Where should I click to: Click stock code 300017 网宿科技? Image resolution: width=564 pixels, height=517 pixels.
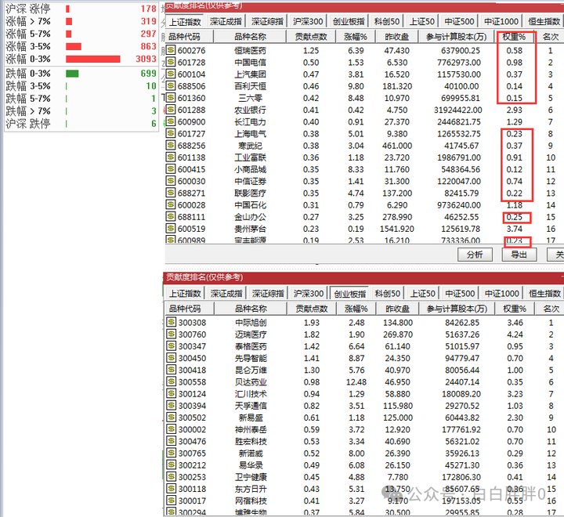pyautogui.click(x=193, y=501)
